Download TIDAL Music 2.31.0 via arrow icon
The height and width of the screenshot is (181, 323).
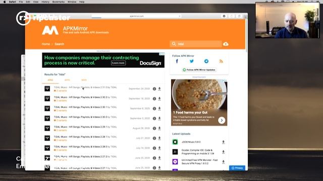[x=159, y=88]
